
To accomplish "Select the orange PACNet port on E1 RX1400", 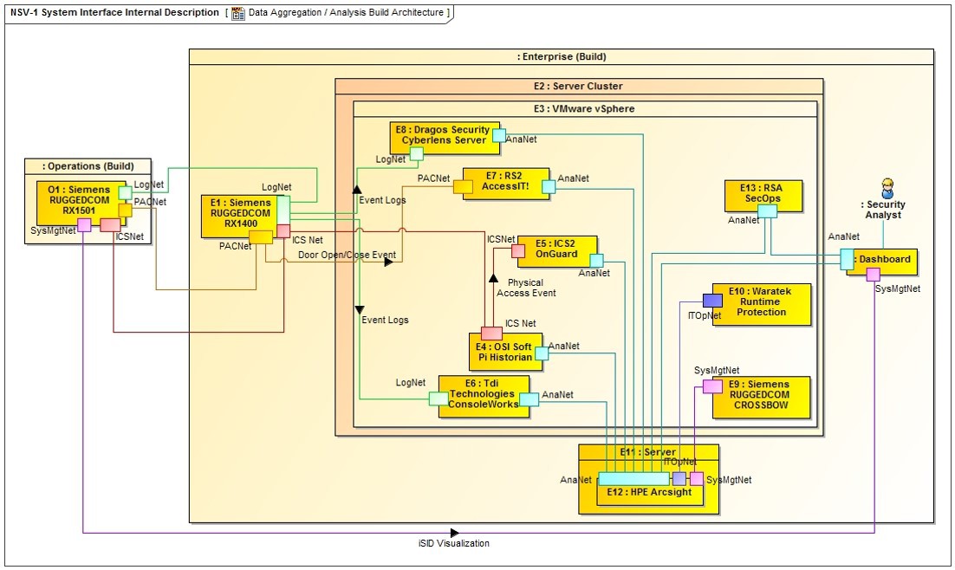I will click(x=261, y=236).
